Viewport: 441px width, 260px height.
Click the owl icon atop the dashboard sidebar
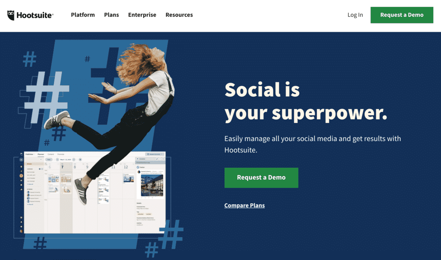21,154
